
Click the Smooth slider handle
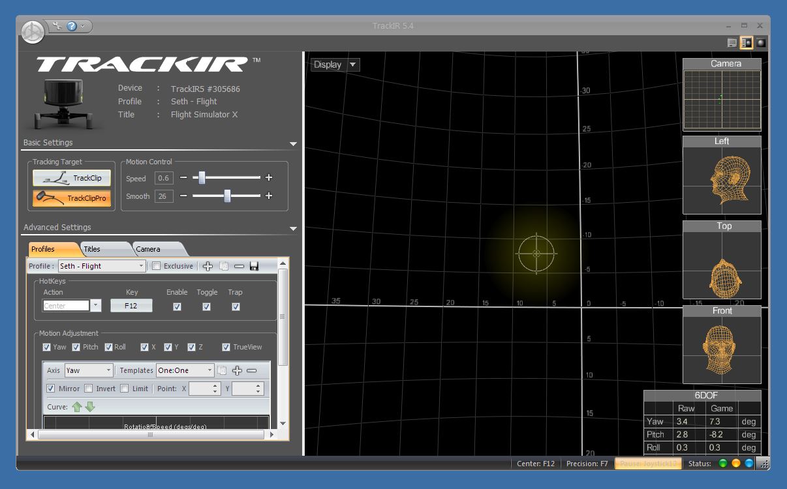[x=227, y=196]
